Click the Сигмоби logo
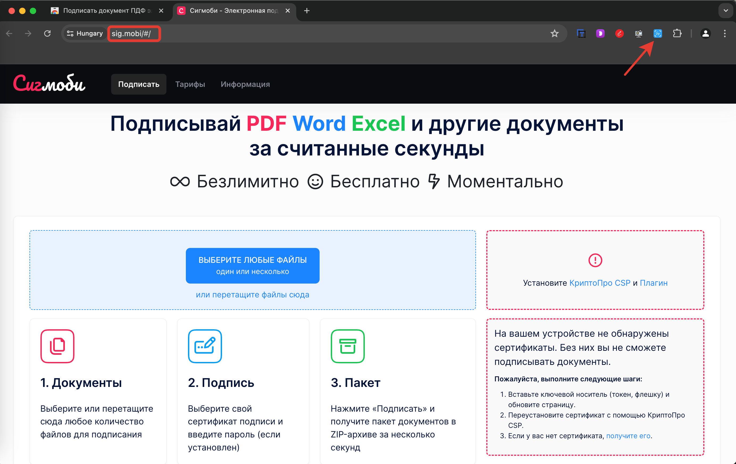736x464 pixels. [49, 84]
